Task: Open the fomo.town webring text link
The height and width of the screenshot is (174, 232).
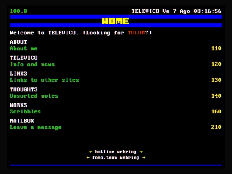Action: 116,157
